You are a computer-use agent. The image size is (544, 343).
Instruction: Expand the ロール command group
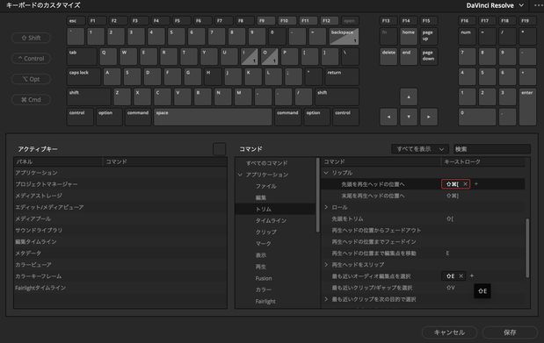326,207
